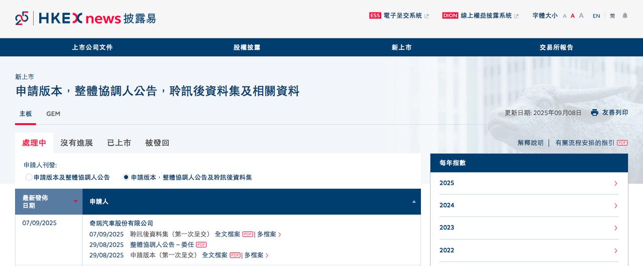
Task: Click PDF icon after 聆訊後資料集 全文檔案
Action: pos(248,234)
